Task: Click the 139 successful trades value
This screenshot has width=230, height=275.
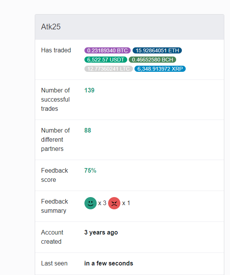Action: tap(89, 90)
